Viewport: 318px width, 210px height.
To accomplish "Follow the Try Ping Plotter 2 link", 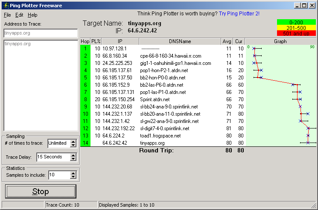I will click(x=239, y=14).
